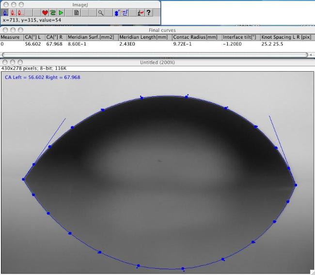
Task: Select the blue drop tool icon
Action: (5, 13)
